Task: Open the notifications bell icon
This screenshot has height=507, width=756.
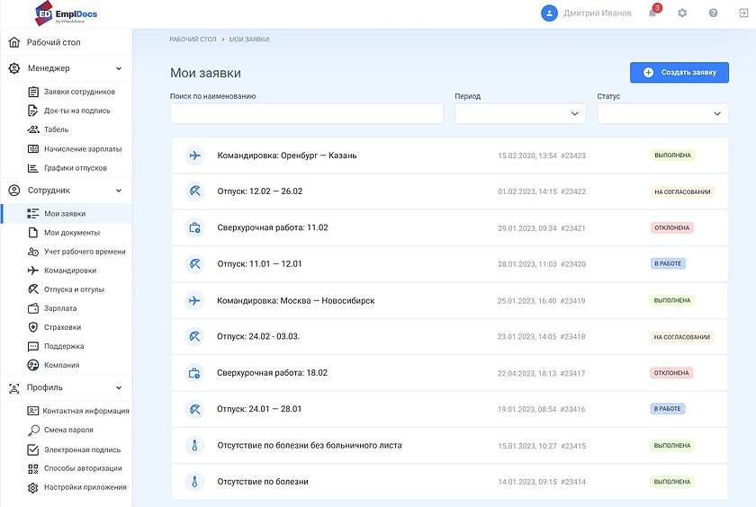Action: coord(652,13)
